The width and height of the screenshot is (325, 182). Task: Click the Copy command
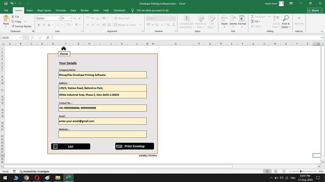(x=17, y=21)
